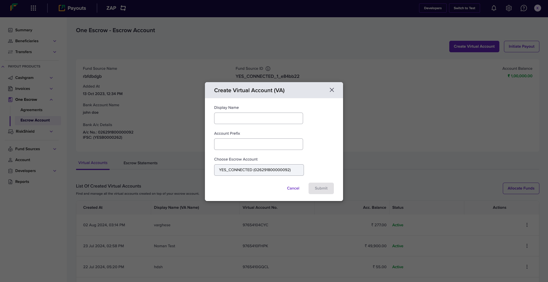Click the Noman Test display name
Screen dimensions: 548x282
click(164, 246)
